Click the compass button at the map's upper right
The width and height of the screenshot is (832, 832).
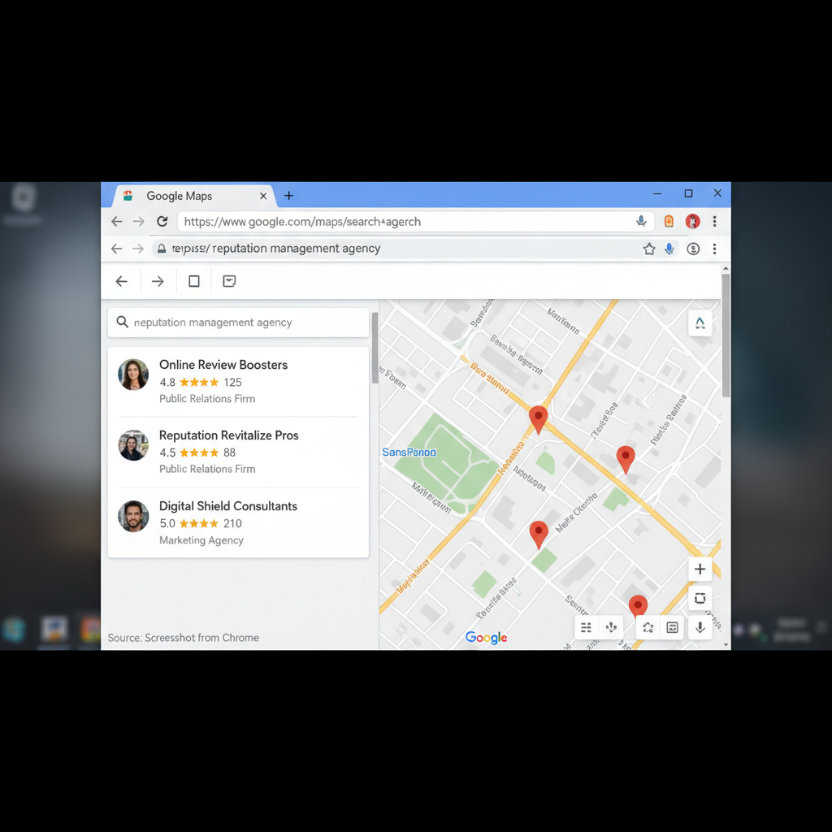click(x=700, y=323)
